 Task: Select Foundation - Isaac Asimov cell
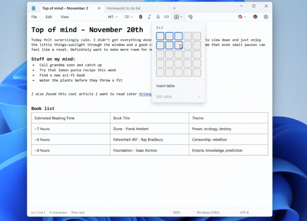click(x=149, y=150)
